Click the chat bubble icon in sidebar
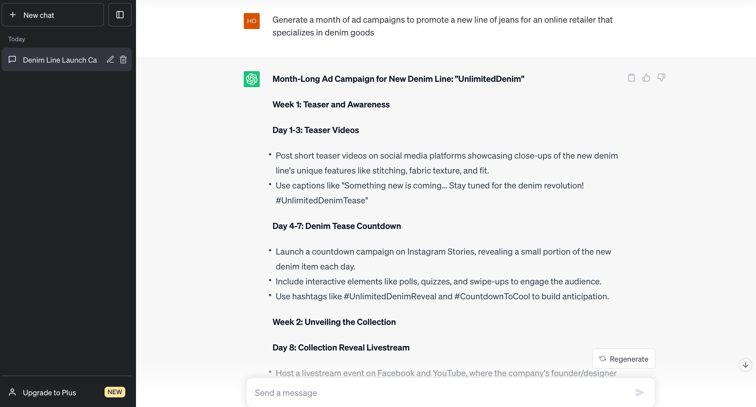 click(12, 59)
